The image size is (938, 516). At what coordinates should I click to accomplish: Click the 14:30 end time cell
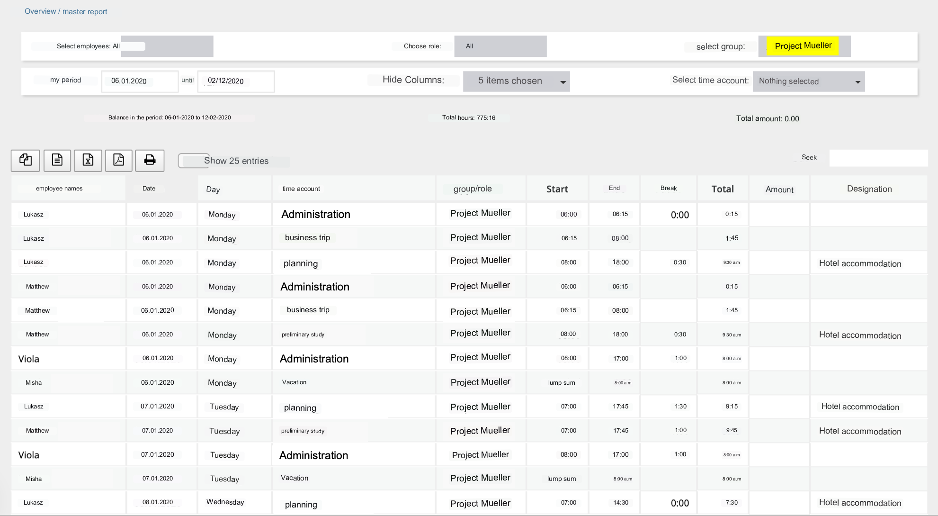click(x=621, y=502)
